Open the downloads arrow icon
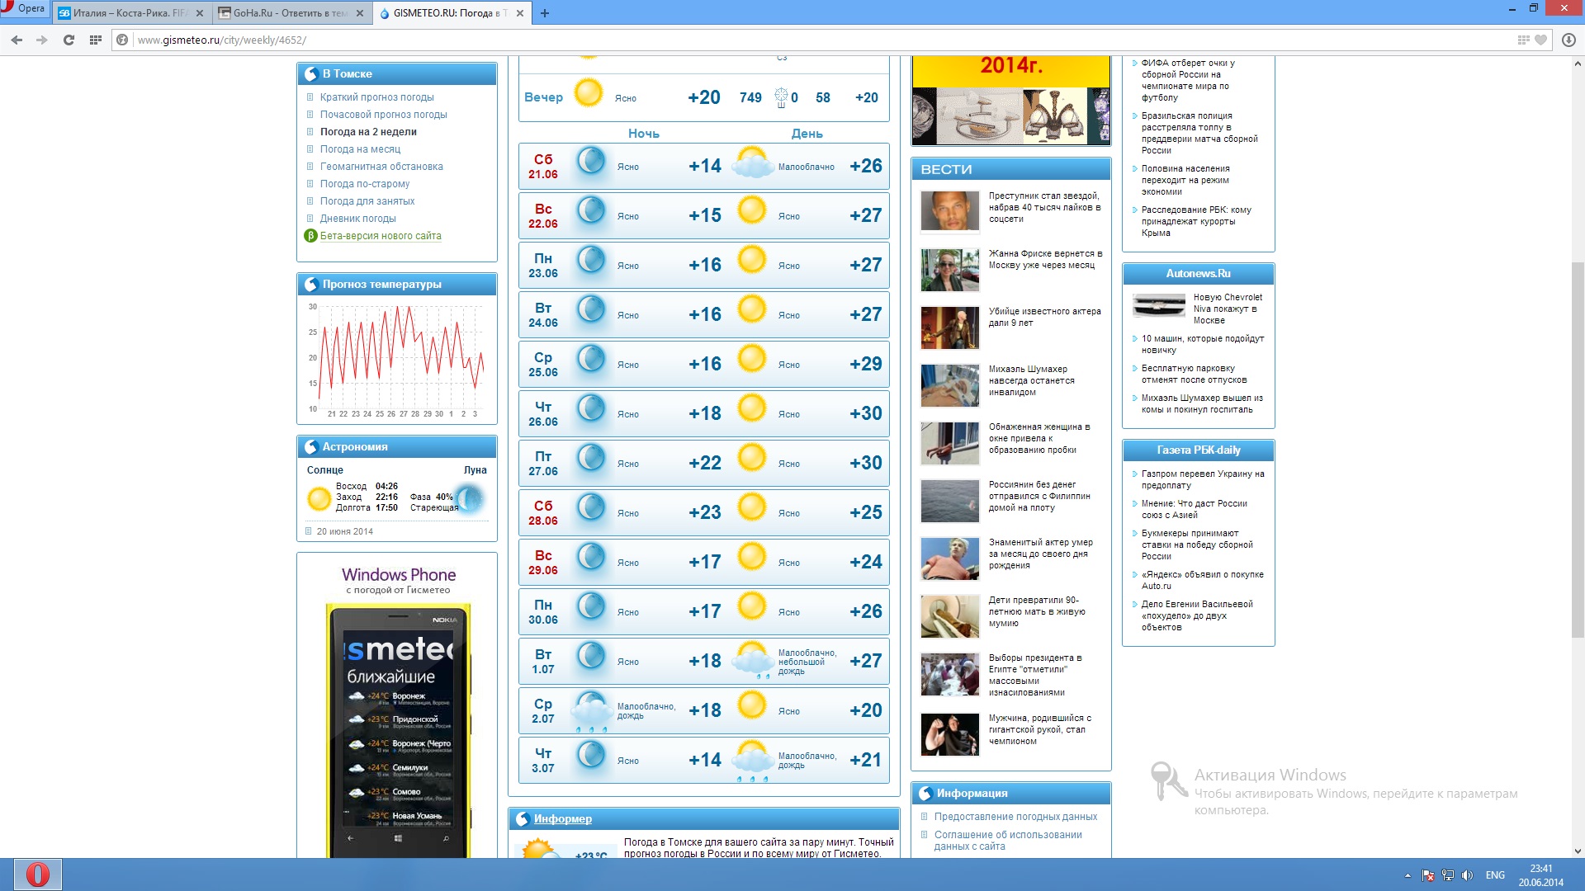Viewport: 1585px width, 891px height. (x=1568, y=40)
